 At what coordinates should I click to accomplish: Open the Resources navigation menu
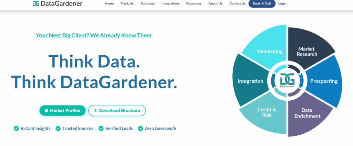tap(194, 3)
